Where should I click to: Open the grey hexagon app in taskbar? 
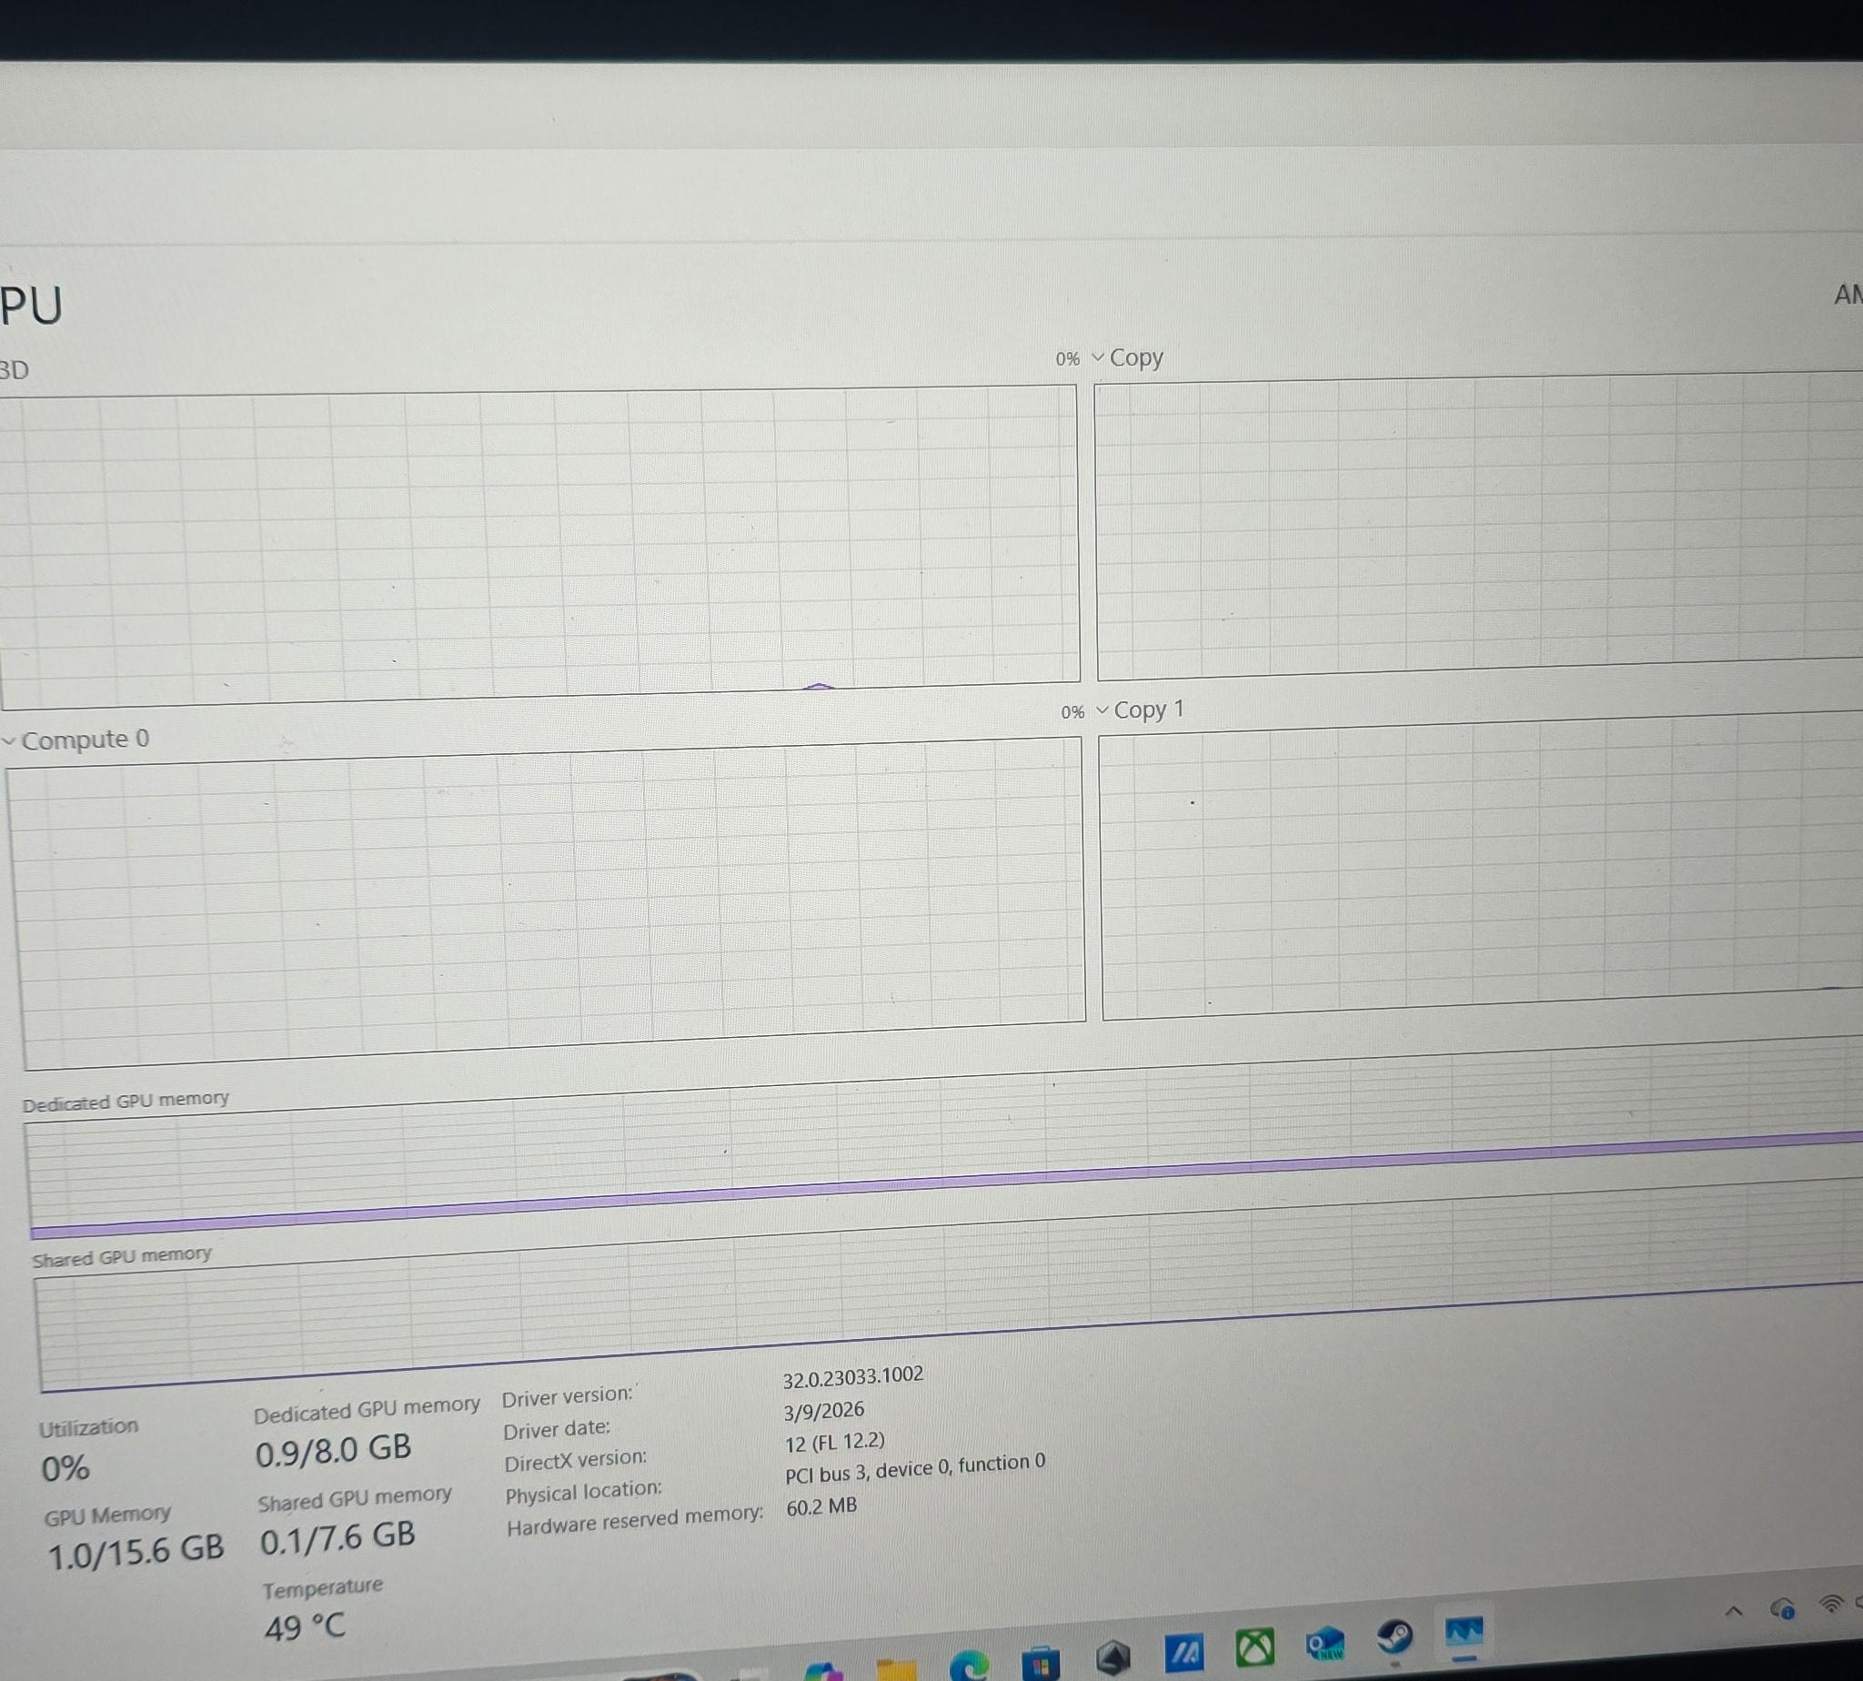[1113, 1657]
